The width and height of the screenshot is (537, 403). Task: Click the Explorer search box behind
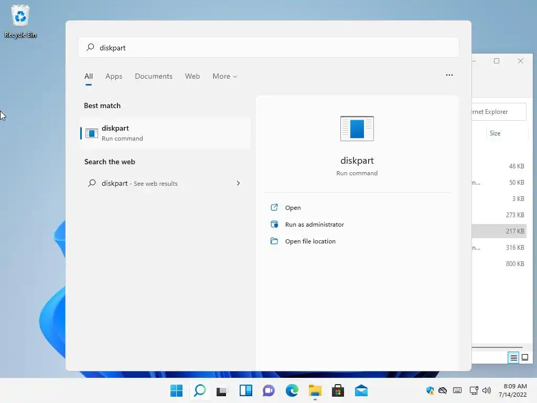point(499,112)
